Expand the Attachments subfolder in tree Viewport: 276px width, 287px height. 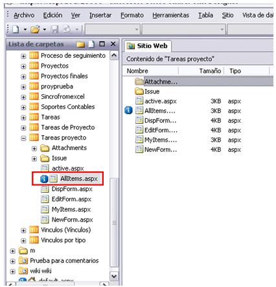click(34, 149)
